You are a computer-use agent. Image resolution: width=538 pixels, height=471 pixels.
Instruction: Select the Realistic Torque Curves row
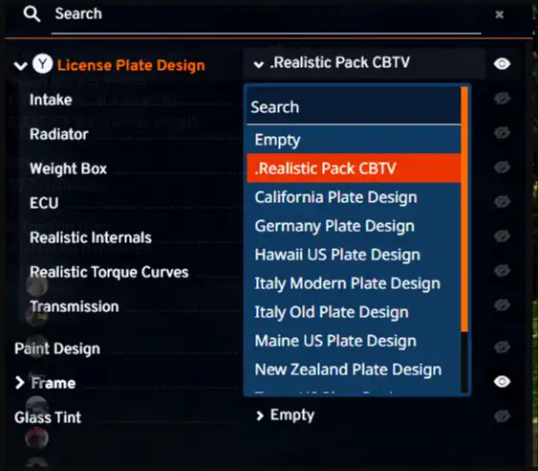(x=109, y=272)
